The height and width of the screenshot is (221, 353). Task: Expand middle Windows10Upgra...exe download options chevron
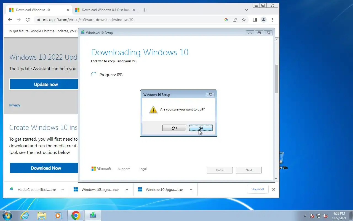(x=127, y=190)
